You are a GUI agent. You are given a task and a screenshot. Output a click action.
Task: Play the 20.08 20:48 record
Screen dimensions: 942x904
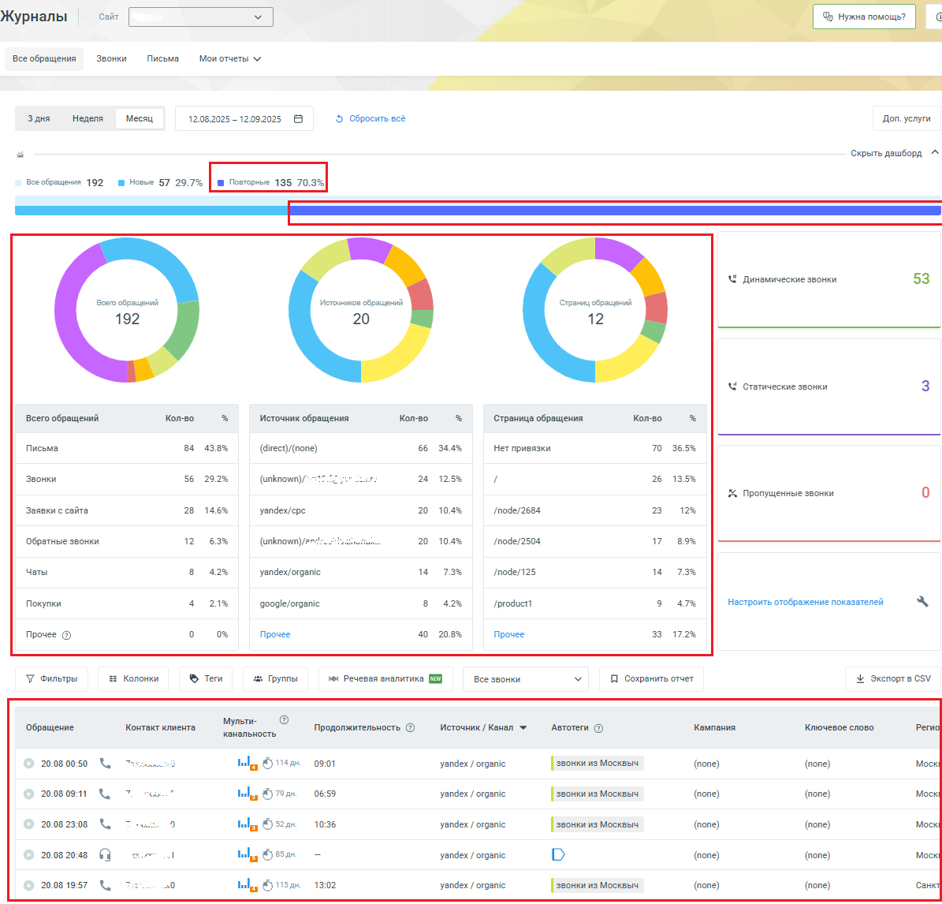(x=28, y=855)
